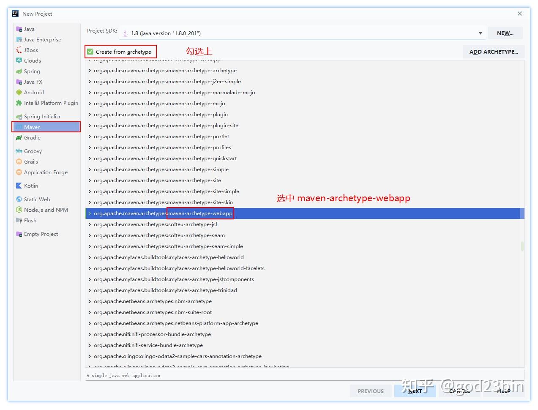Select maven-archetype-mojo row

click(304, 104)
